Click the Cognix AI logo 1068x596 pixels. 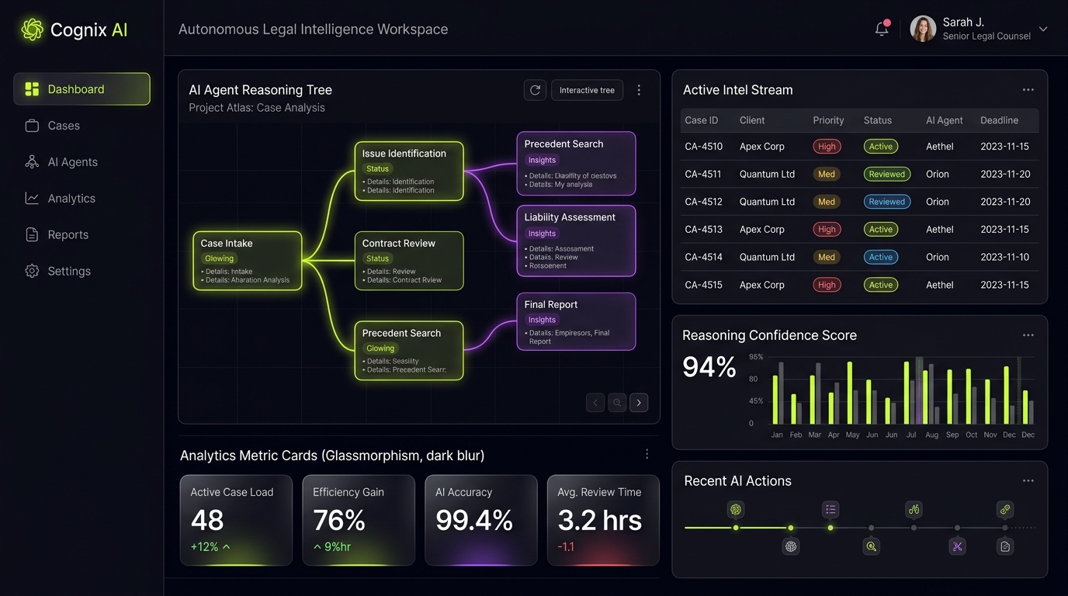(75, 29)
